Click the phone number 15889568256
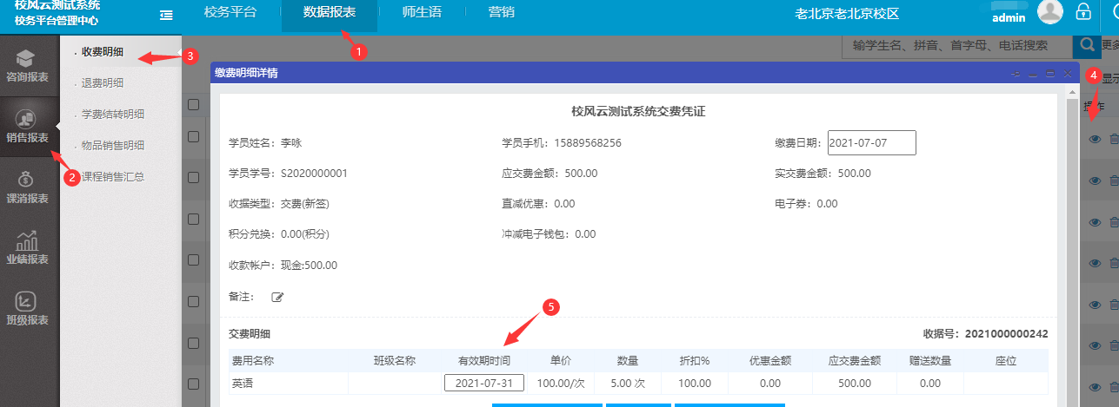This screenshot has width=1119, height=407. pos(588,143)
